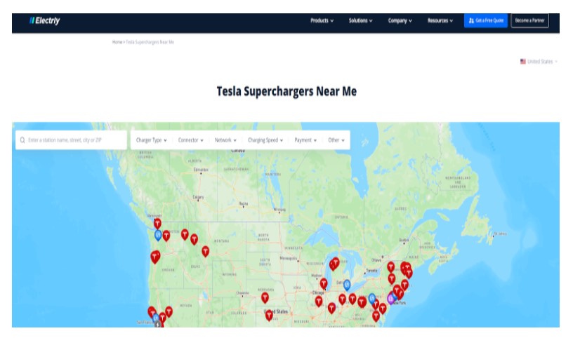Open the United States country selector
Viewport: 580px width, 345px height.
[539, 61]
